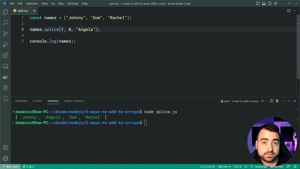Open the Manage gear icon
Screen dimensions: 300x169
click(x=5, y=158)
